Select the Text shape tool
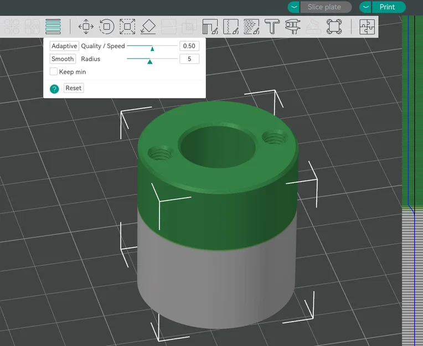423x346 pixels. click(272, 27)
